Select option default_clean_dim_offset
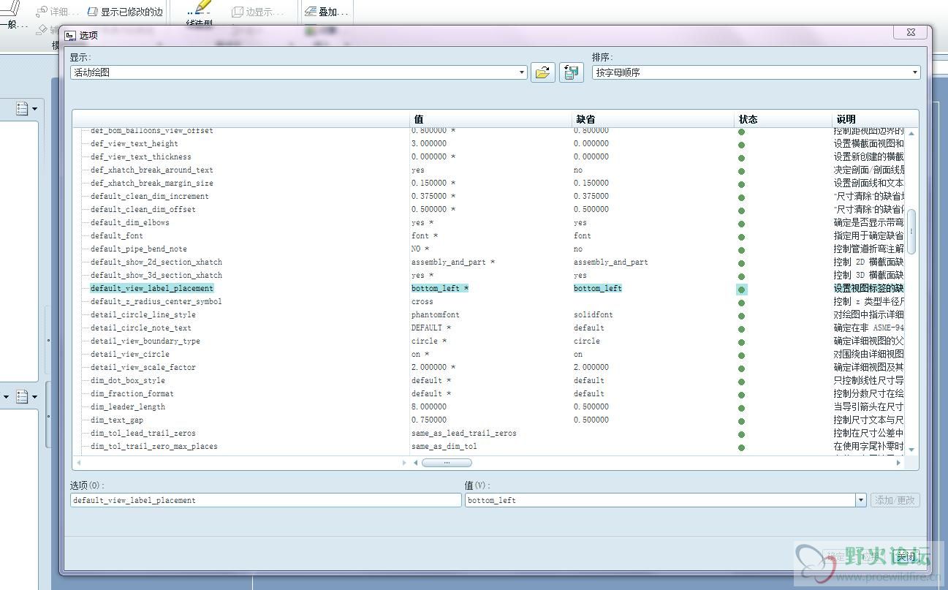This screenshot has width=948, height=590. (143, 210)
